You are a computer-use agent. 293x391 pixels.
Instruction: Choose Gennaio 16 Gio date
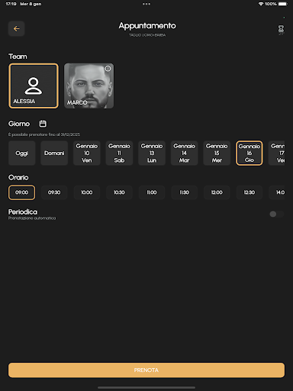(x=250, y=153)
